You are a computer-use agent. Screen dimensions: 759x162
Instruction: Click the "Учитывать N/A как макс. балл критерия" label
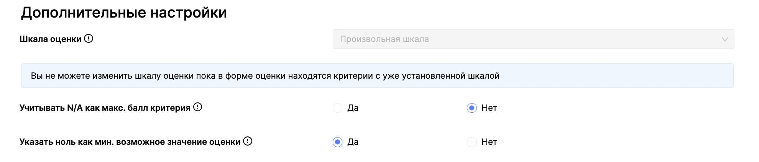point(105,108)
